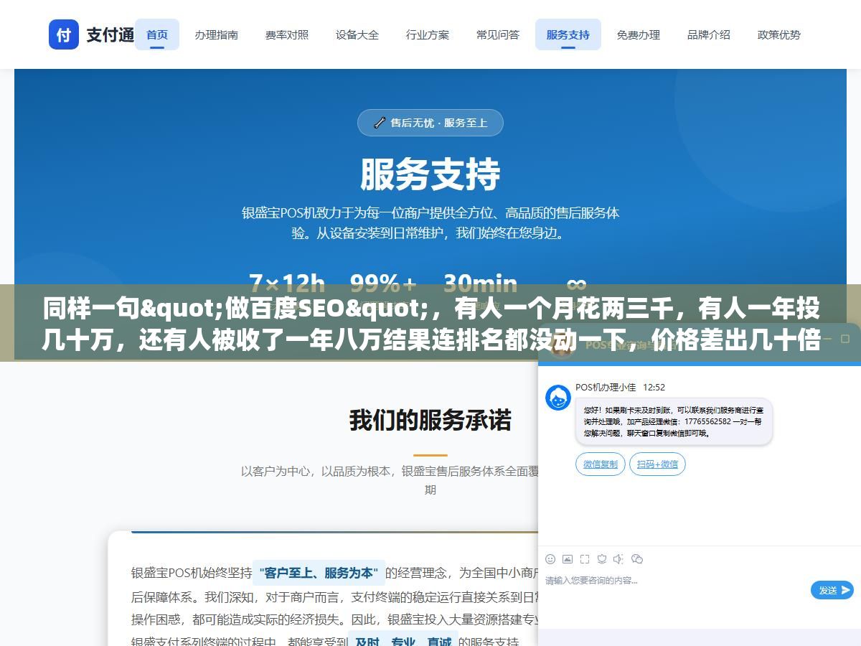Open the 首页 navigation tab
Image resolution: width=861 pixels, height=646 pixels.
coord(157,34)
